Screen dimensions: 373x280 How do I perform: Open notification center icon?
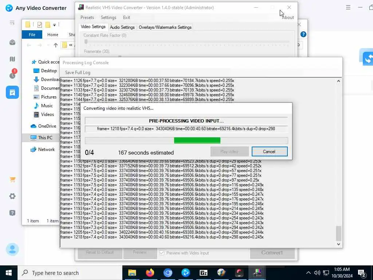362,273
